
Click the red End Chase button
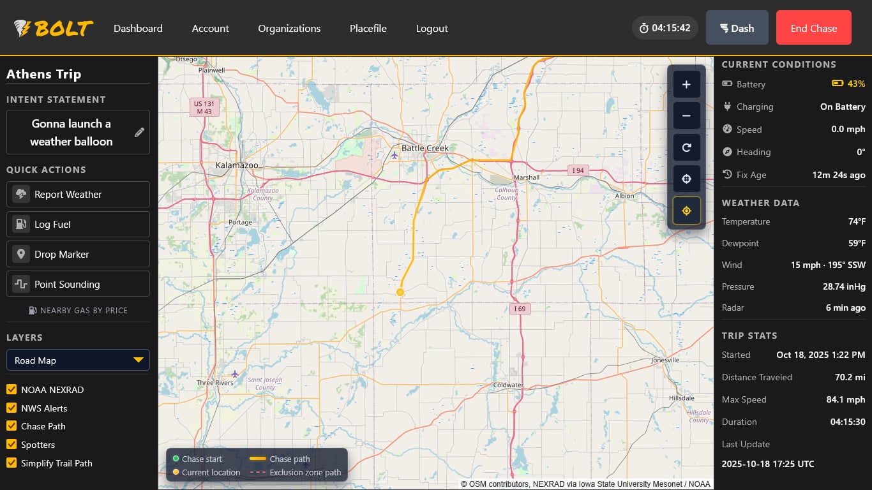813,27
